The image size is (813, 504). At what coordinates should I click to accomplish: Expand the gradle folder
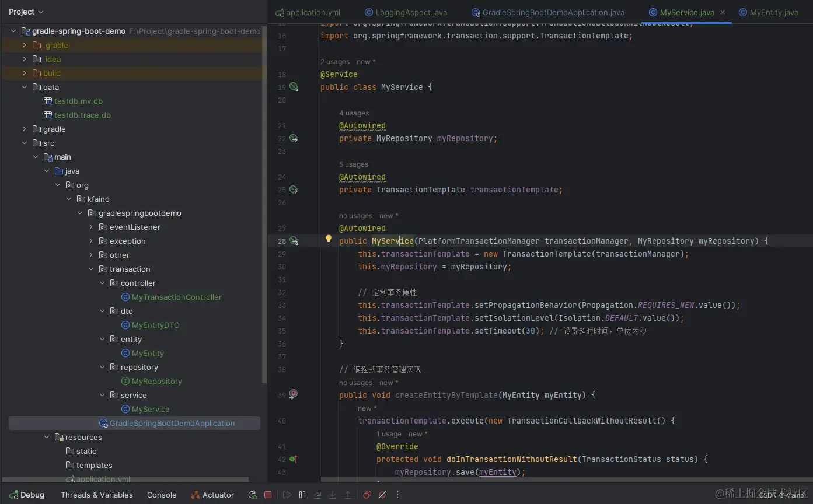(24, 129)
